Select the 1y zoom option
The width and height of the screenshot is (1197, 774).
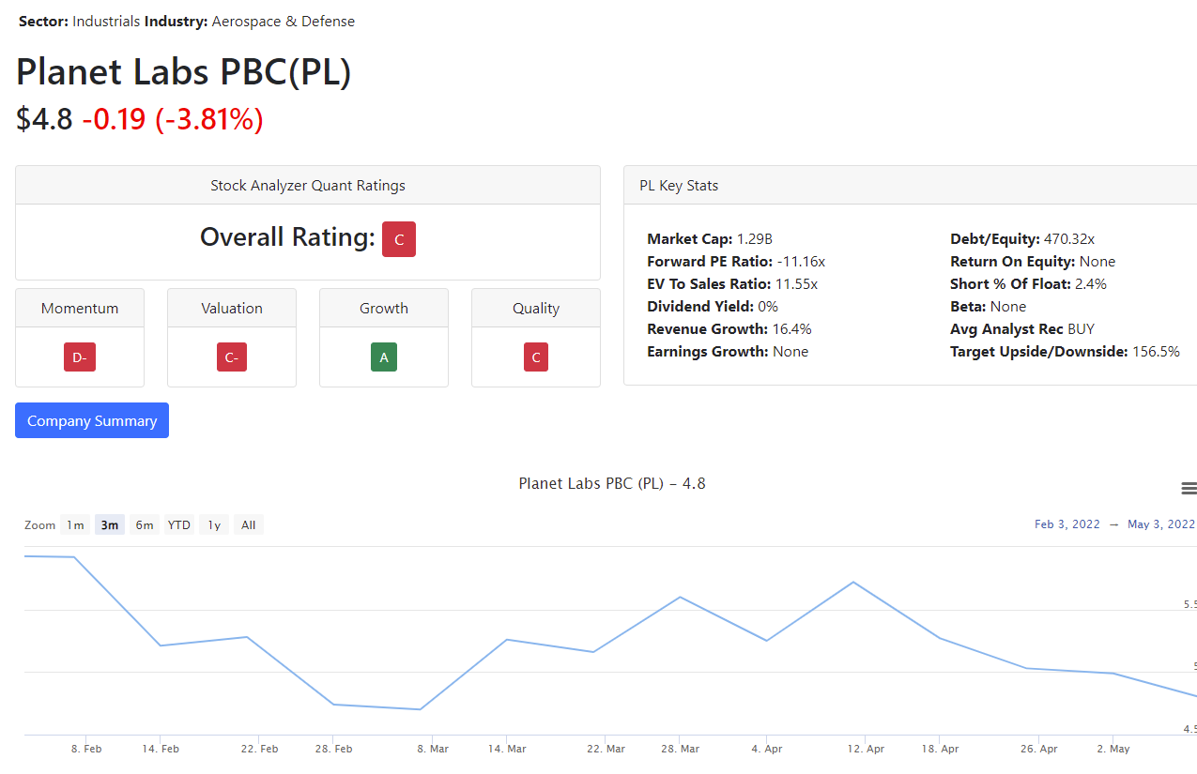coord(214,525)
